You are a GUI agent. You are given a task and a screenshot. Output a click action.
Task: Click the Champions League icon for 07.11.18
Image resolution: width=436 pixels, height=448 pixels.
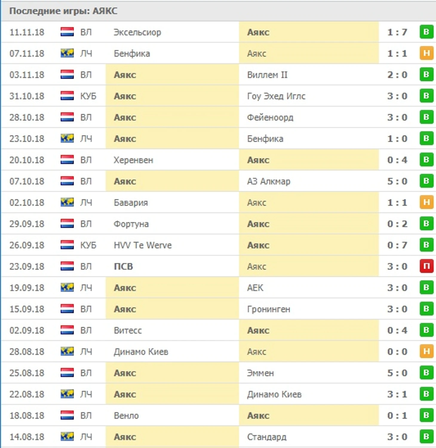[x=67, y=54]
